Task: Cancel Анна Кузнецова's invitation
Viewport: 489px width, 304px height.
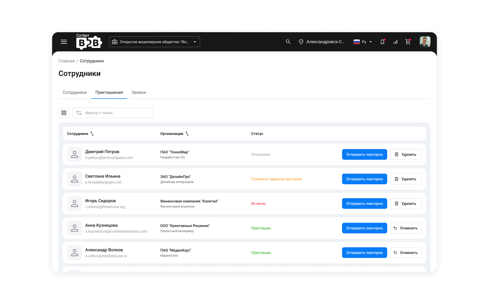Action: click(x=406, y=228)
